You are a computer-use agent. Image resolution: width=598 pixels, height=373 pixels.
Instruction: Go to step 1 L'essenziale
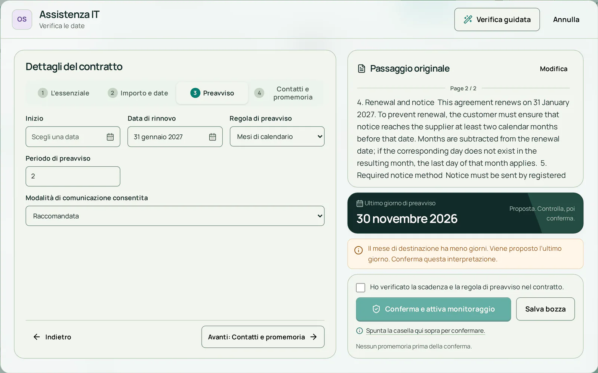pos(64,93)
